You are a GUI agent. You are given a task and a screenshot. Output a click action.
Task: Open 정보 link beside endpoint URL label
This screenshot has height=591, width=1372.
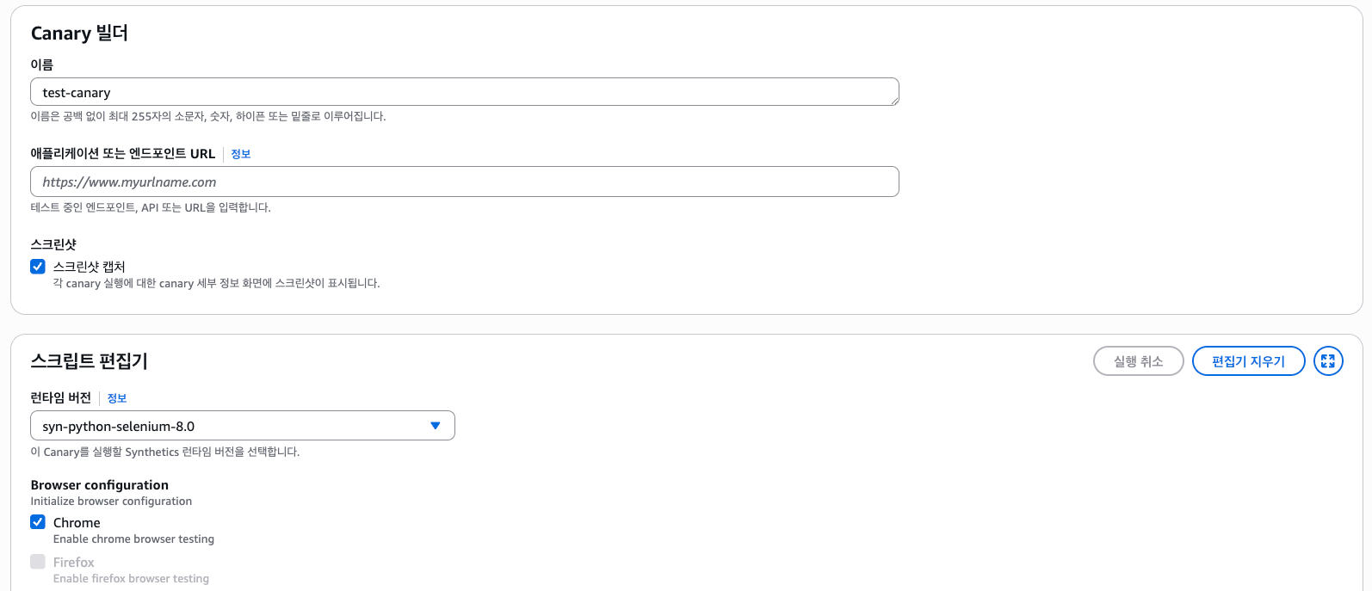(x=241, y=154)
